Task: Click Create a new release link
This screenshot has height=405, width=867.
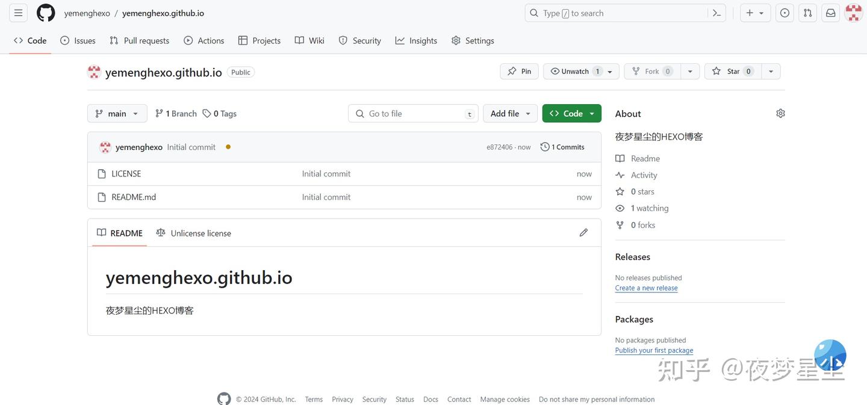Action: [646, 288]
